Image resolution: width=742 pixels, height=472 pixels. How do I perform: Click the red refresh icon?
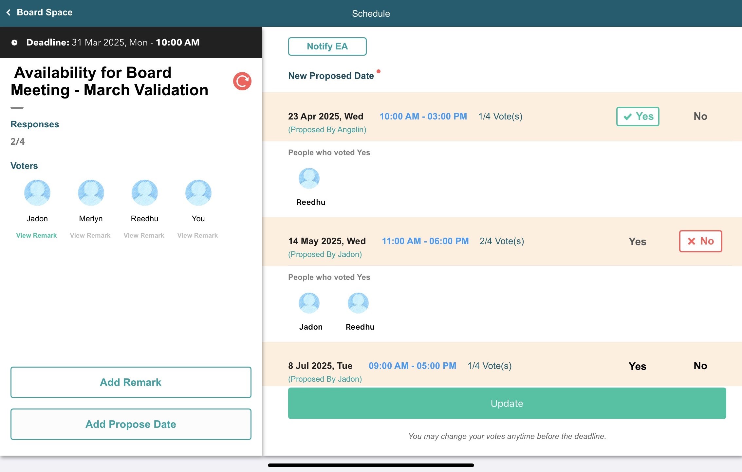click(x=242, y=81)
